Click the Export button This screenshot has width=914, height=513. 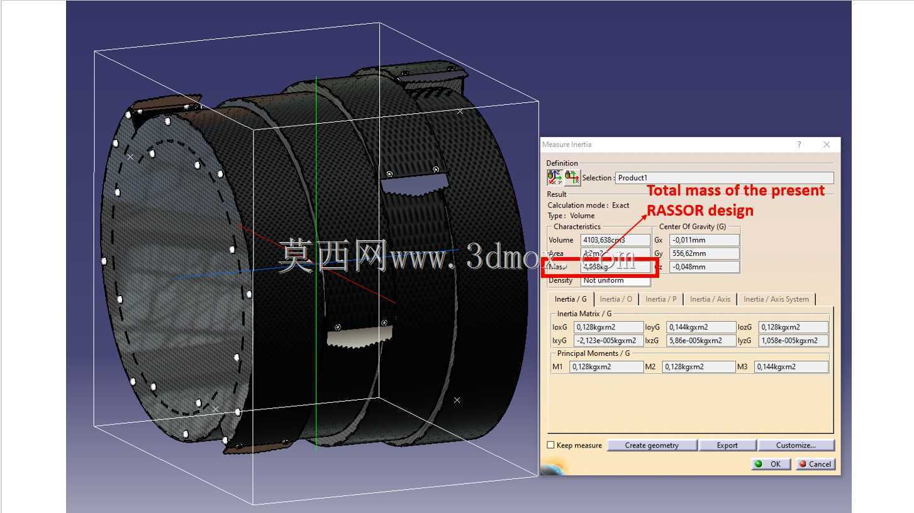click(x=727, y=445)
